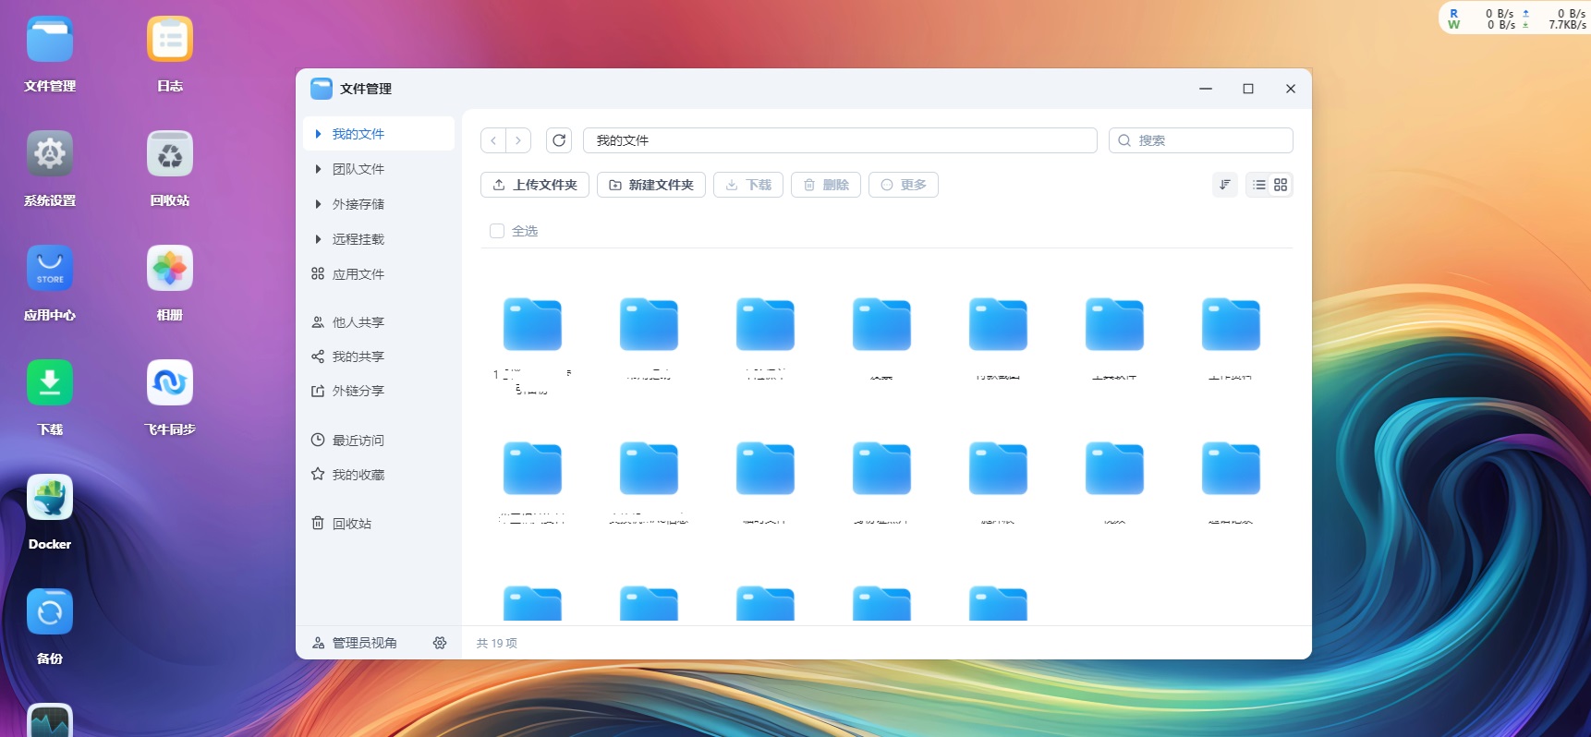Switch to list view layout
1591x737 pixels.
click(x=1258, y=185)
